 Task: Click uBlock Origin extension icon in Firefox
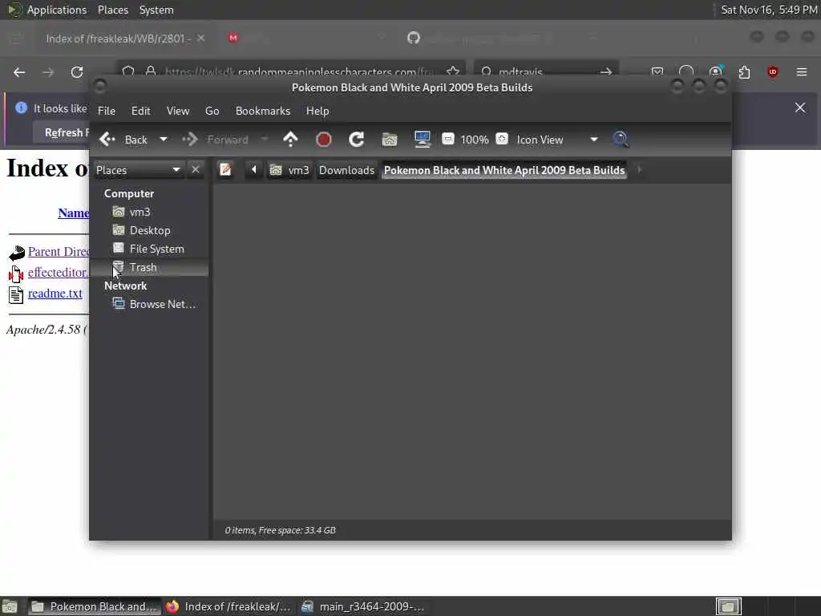pyautogui.click(x=773, y=71)
